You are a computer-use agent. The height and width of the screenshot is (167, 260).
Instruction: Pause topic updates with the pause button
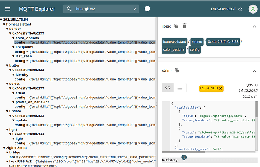click(147, 9)
